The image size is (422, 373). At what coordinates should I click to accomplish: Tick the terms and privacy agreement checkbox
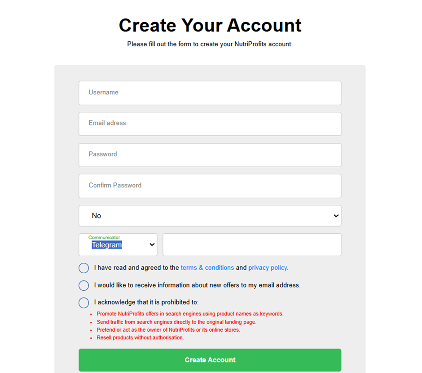[84, 268]
